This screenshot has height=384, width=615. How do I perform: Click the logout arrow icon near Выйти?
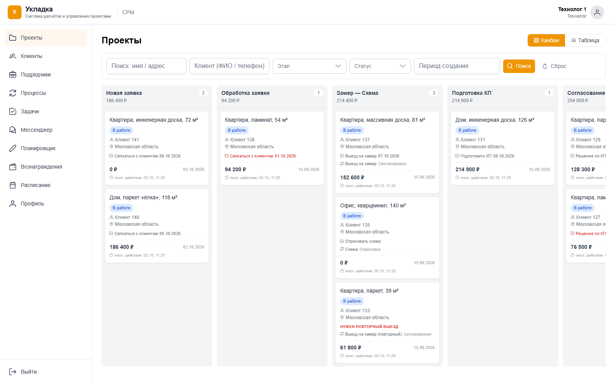pyautogui.click(x=13, y=372)
